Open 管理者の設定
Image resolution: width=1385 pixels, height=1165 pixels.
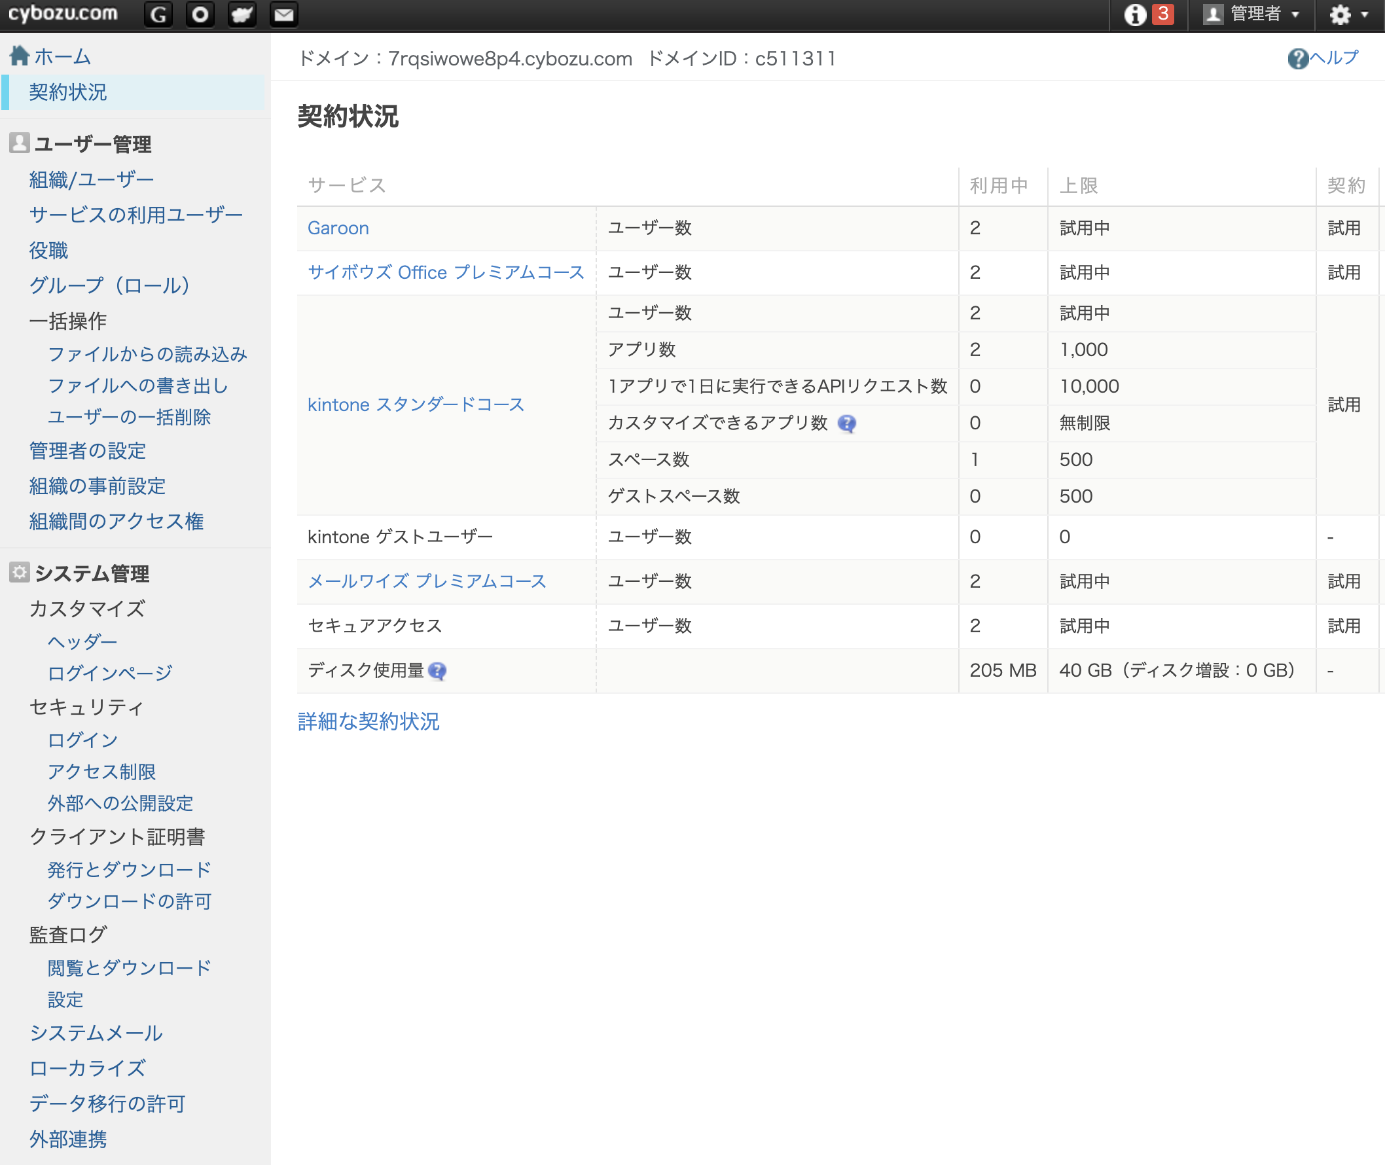87,451
